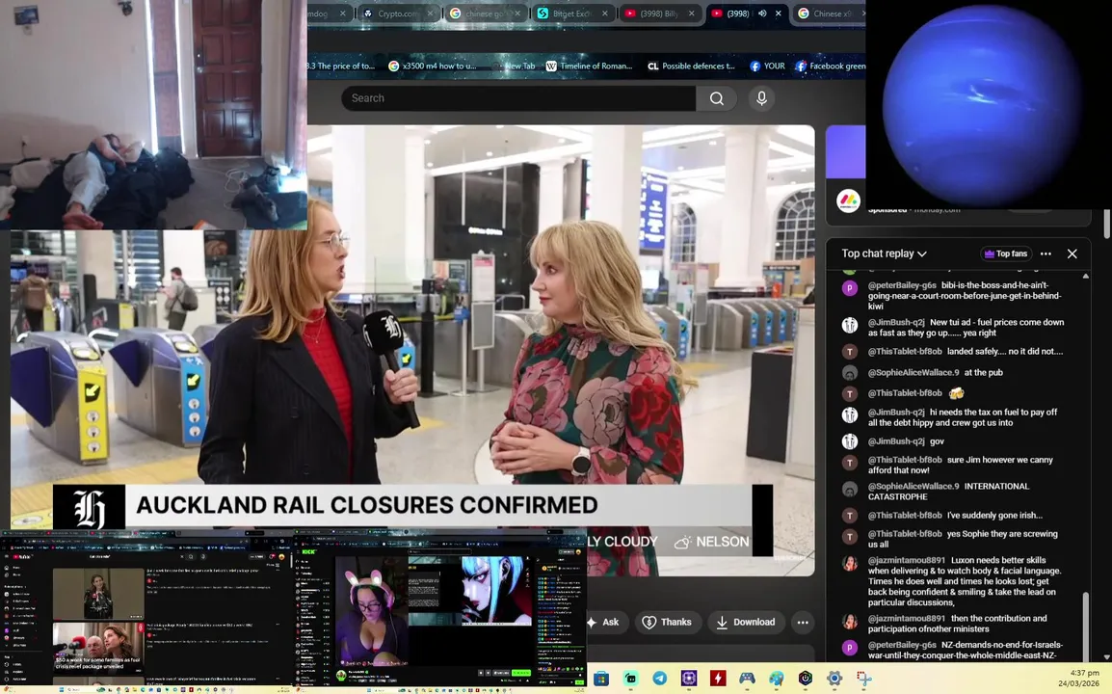Click the Top fans crown badge
Screen dimensions: 1112x694
[1006, 254]
